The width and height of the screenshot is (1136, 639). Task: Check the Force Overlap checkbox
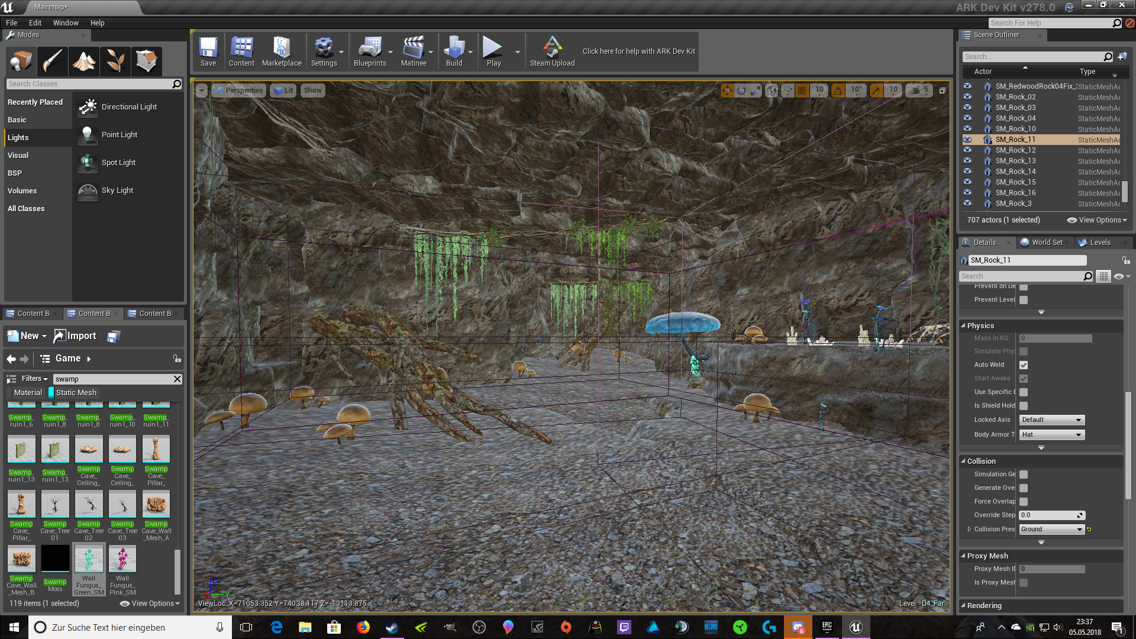[x=1024, y=502]
